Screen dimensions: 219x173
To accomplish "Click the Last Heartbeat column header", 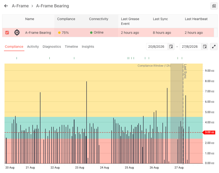I will coord(196,19).
